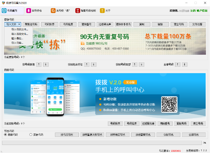This screenshot has height=153, width=210.
Task: Click 清除重号 under the 目标号码 panel
Action: click(x=165, y=123)
